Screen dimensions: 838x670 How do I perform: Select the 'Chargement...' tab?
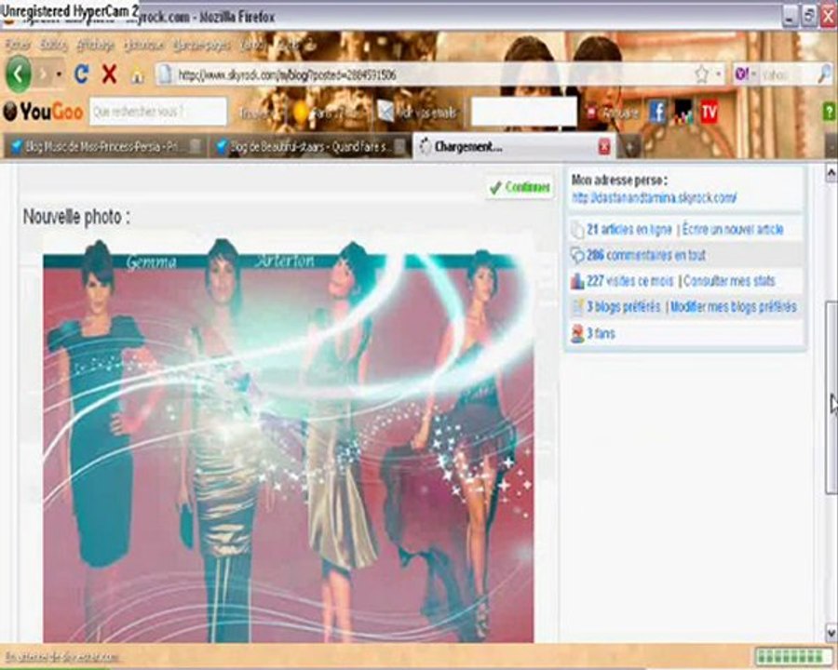[x=513, y=146]
